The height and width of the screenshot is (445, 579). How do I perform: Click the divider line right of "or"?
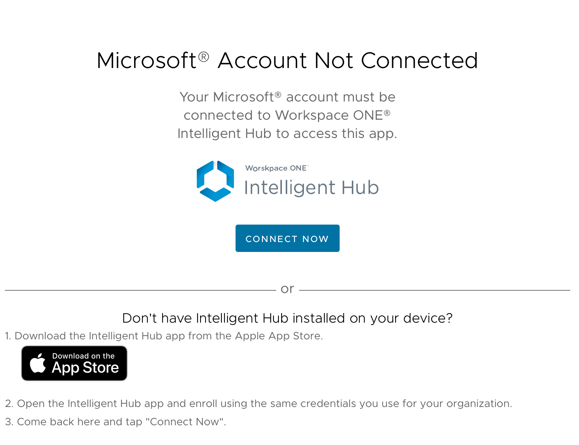coord(434,290)
